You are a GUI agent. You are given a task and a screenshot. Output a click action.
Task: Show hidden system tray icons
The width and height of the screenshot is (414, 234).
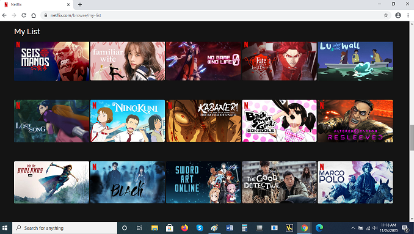(353, 228)
